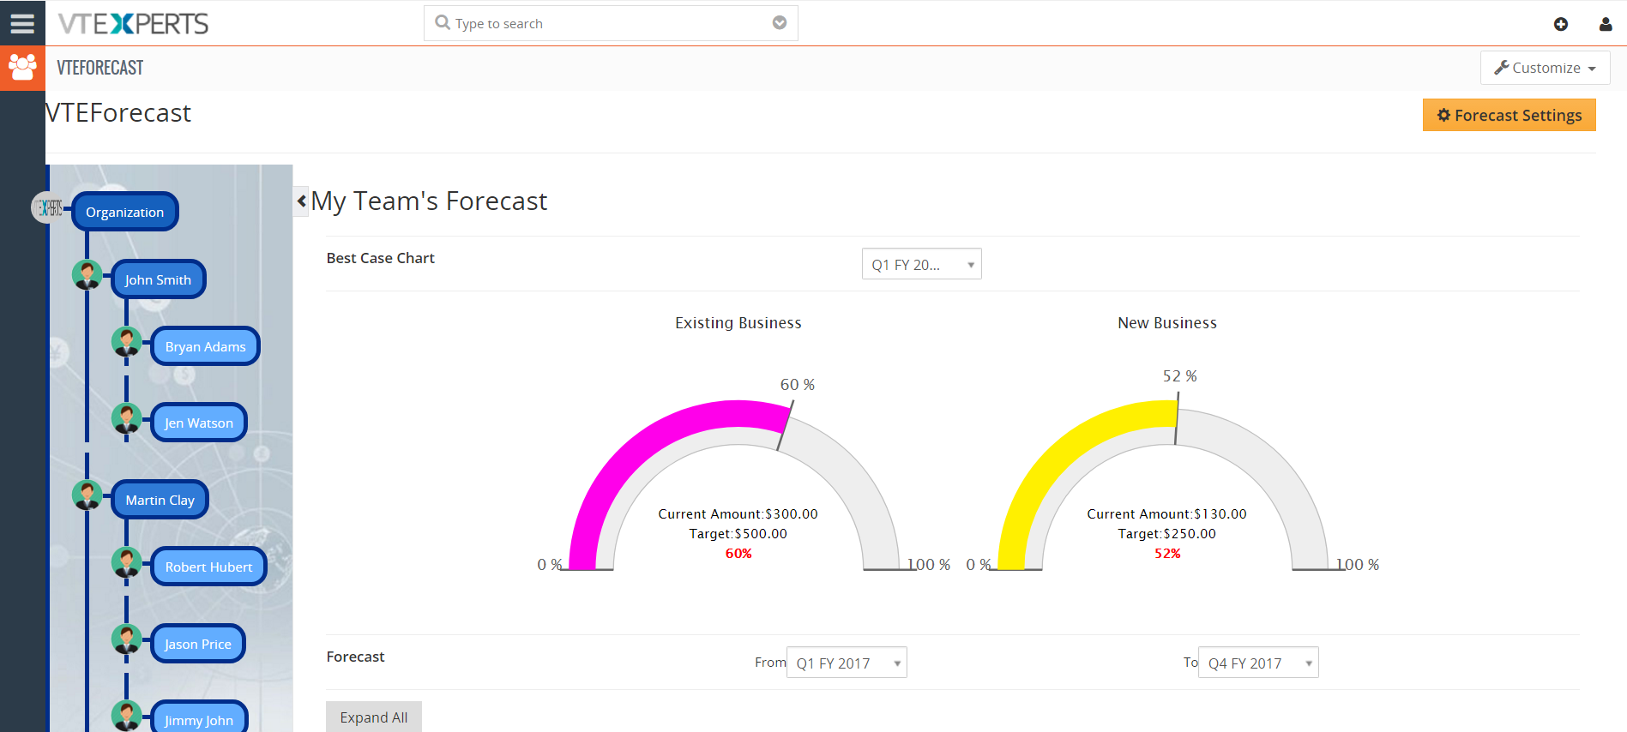This screenshot has height=732, width=1627.
Task: Click Jimmy John's avatar icon
Action: click(127, 716)
